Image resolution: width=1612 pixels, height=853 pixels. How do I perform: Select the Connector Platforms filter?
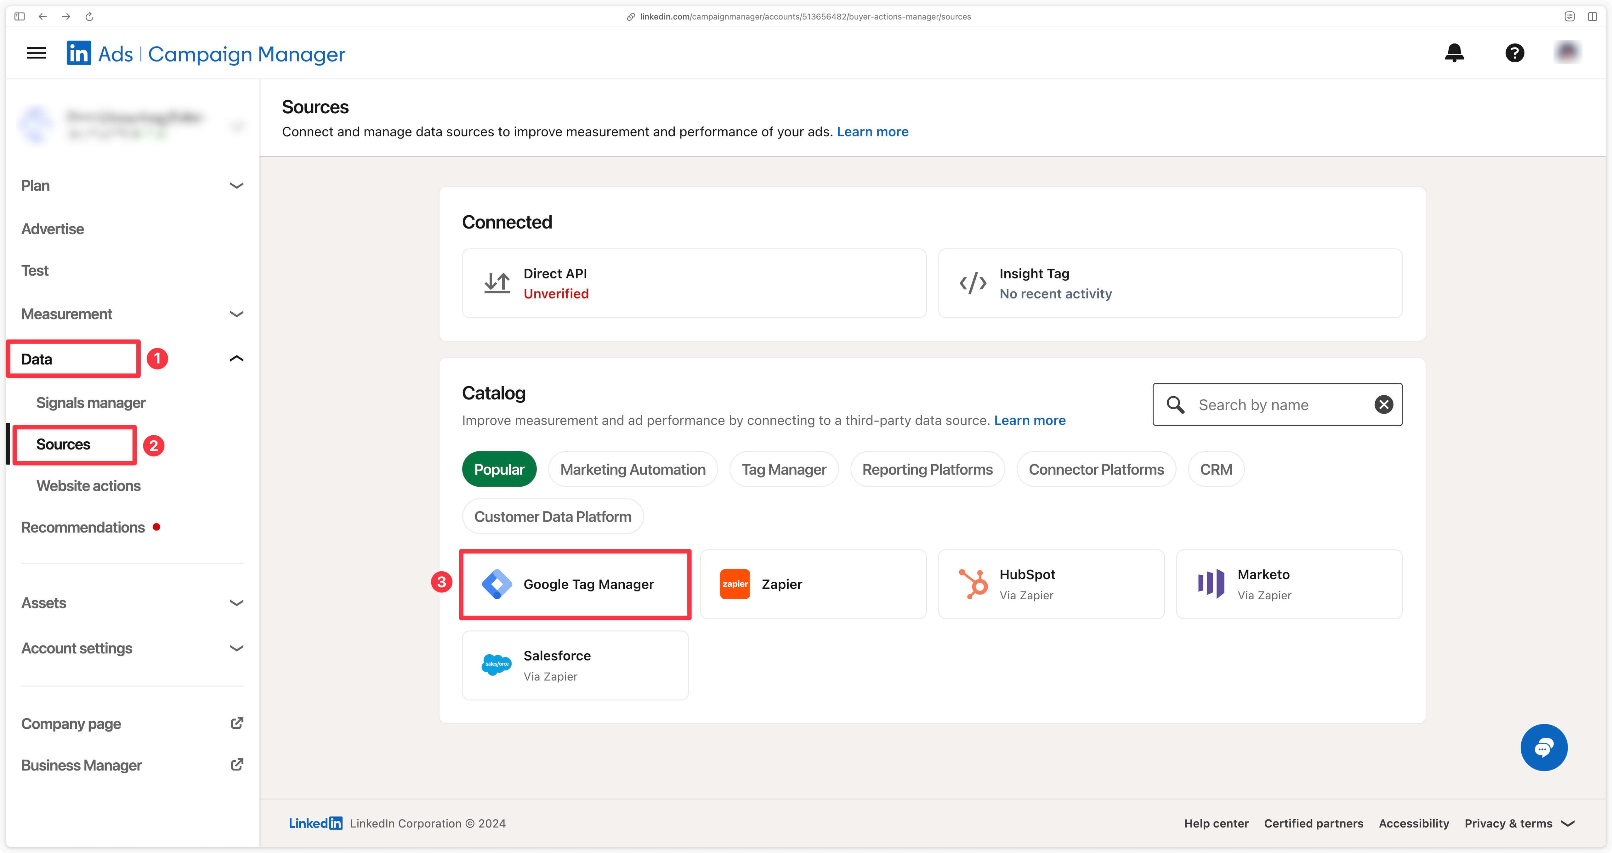click(x=1096, y=469)
